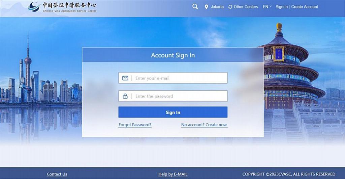Open the EN language dropdown

click(267, 7)
